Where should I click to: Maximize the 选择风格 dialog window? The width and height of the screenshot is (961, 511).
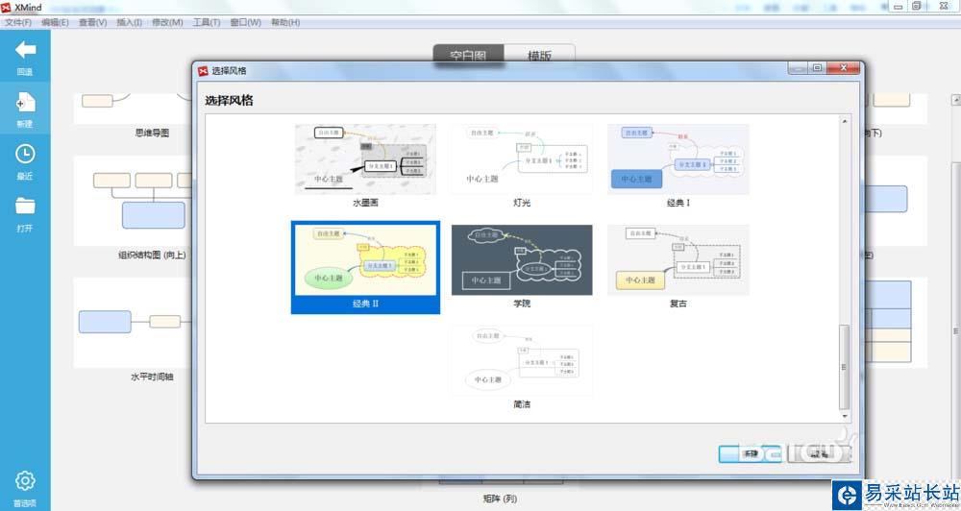[818, 68]
